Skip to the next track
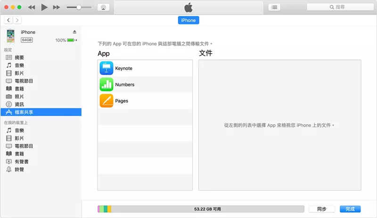Image resolution: width=377 pixels, height=218 pixels. (x=57, y=8)
